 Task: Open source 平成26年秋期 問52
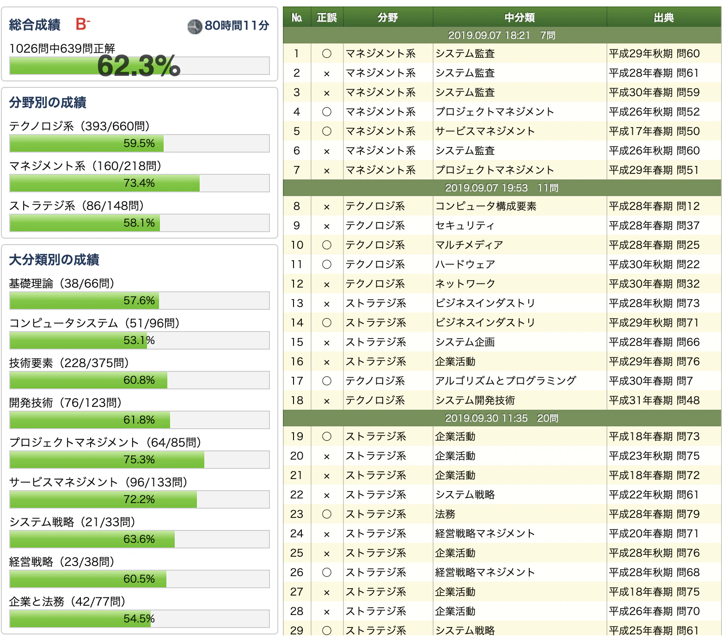click(654, 112)
